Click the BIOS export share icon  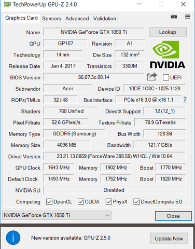(x=152, y=77)
